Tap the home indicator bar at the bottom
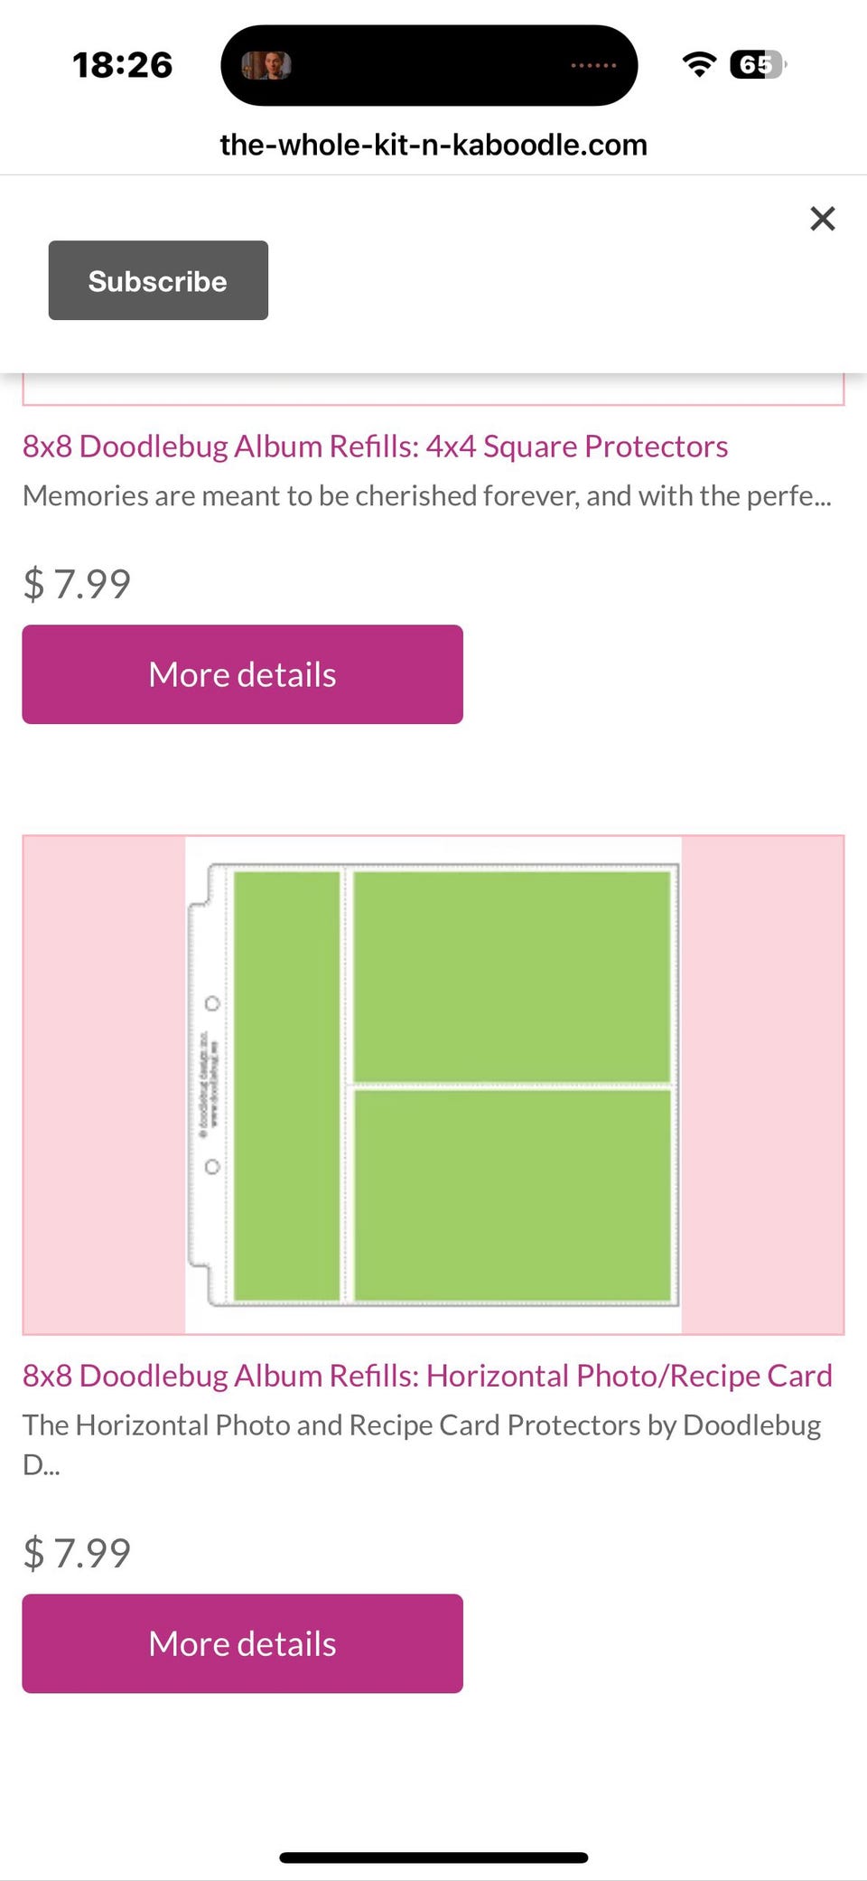Image resolution: width=867 pixels, height=1881 pixels. pos(433,1857)
